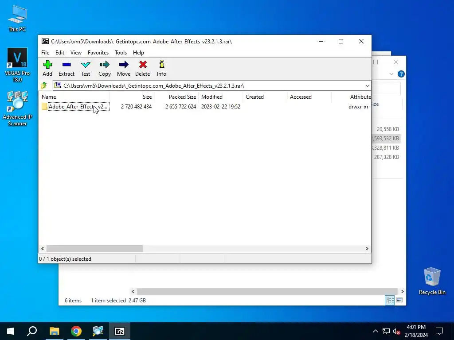
Task: Sort by the Name column header
Action: tap(74, 97)
